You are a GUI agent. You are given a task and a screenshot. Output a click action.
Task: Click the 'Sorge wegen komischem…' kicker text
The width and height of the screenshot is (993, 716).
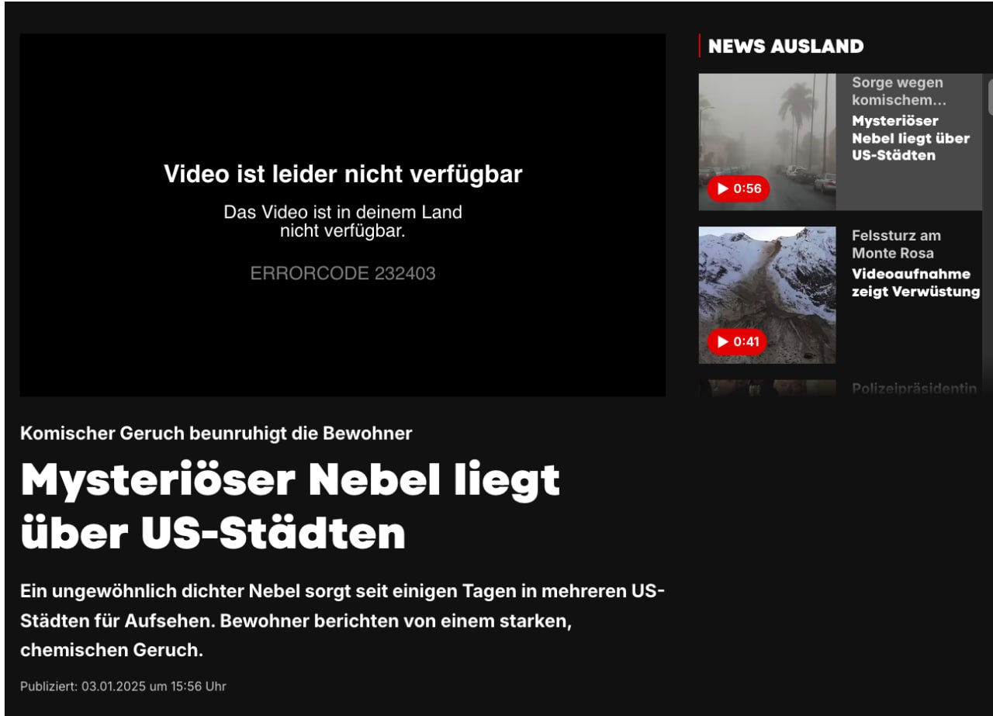click(x=898, y=92)
